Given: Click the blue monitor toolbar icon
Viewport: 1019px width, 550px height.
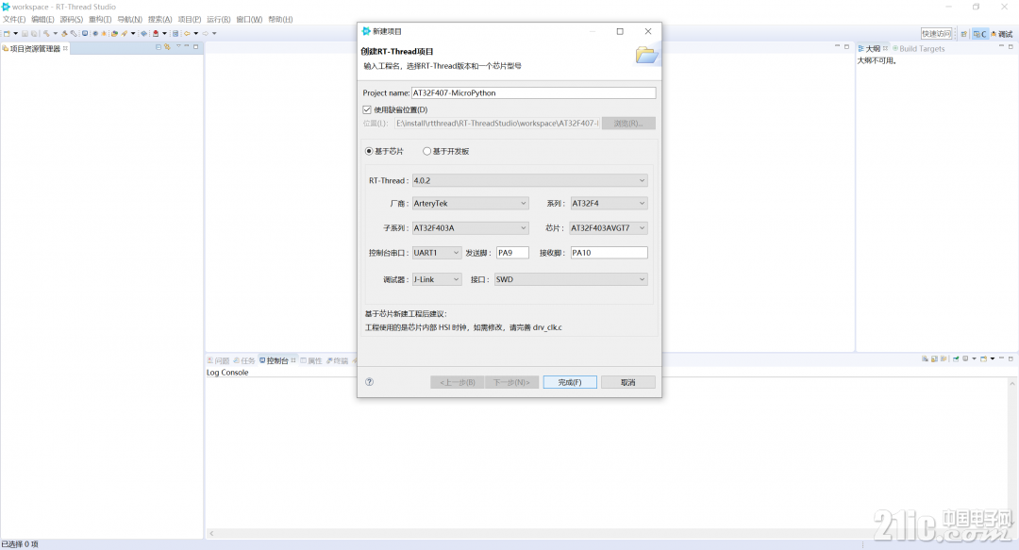Looking at the screenshot, I should coord(85,33).
